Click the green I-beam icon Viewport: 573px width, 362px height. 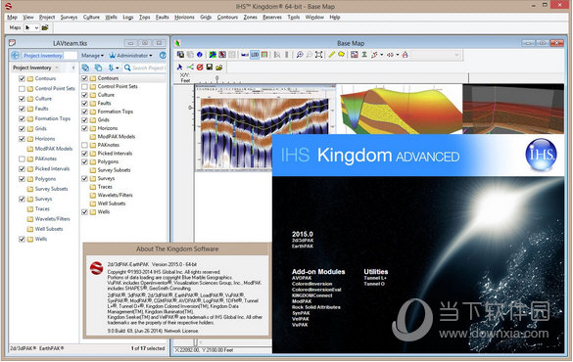[x=364, y=55]
